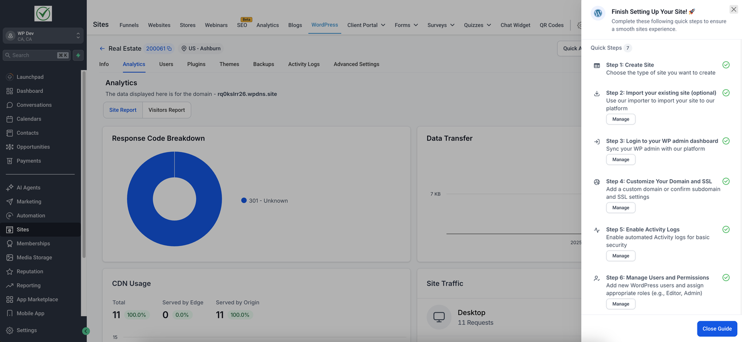The height and width of the screenshot is (342, 742).
Task: Click the back arrow next to Real Estate
Action: click(x=102, y=49)
